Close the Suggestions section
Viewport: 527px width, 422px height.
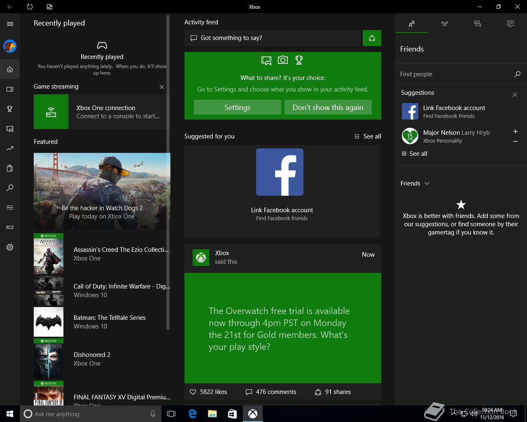[x=515, y=94]
